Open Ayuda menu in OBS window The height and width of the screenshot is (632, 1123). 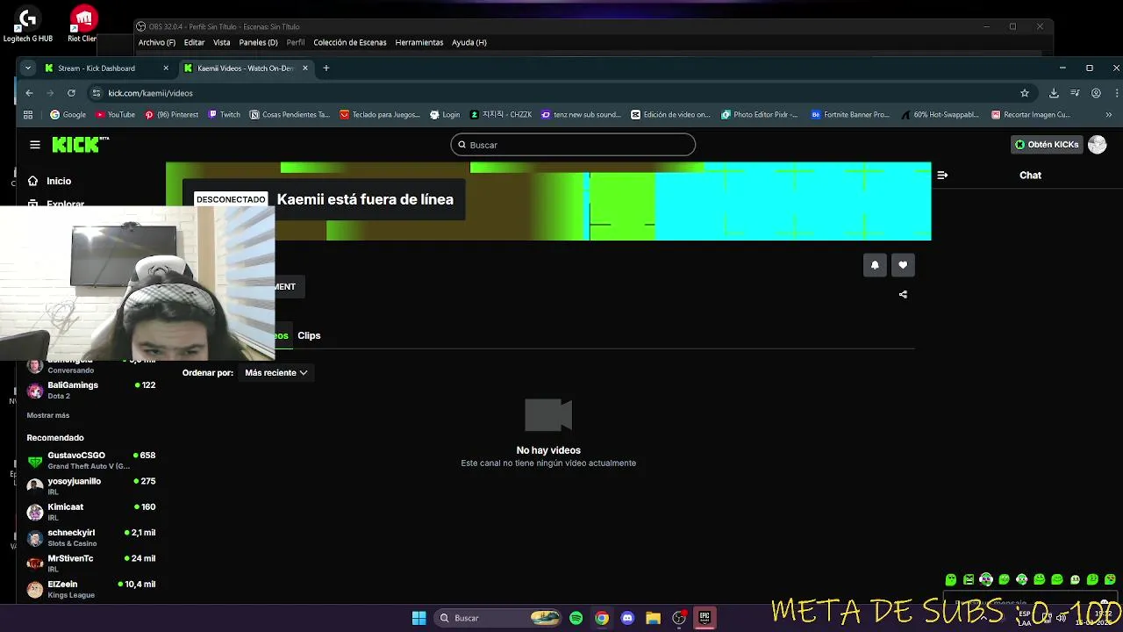click(469, 42)
